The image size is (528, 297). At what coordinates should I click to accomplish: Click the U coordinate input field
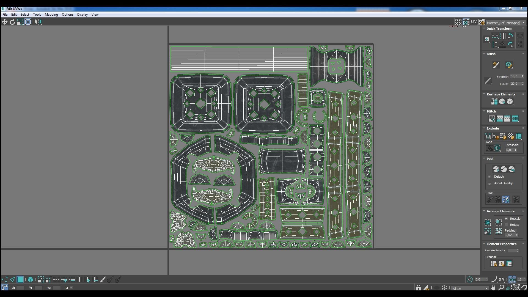(20, 288)
